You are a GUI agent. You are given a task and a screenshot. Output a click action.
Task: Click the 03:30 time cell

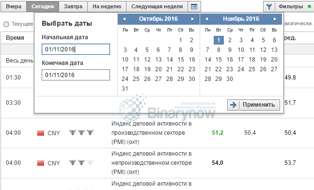click(x=13, y=102)
